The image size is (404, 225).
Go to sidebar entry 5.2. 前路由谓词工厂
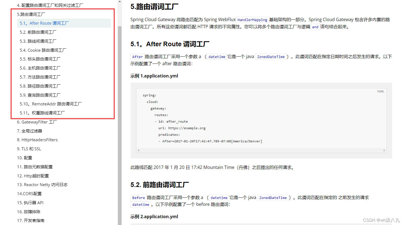pyautogui.click(x=38, y=32)
